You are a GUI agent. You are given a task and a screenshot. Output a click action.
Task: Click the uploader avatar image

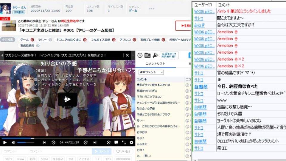pos(5,9)
